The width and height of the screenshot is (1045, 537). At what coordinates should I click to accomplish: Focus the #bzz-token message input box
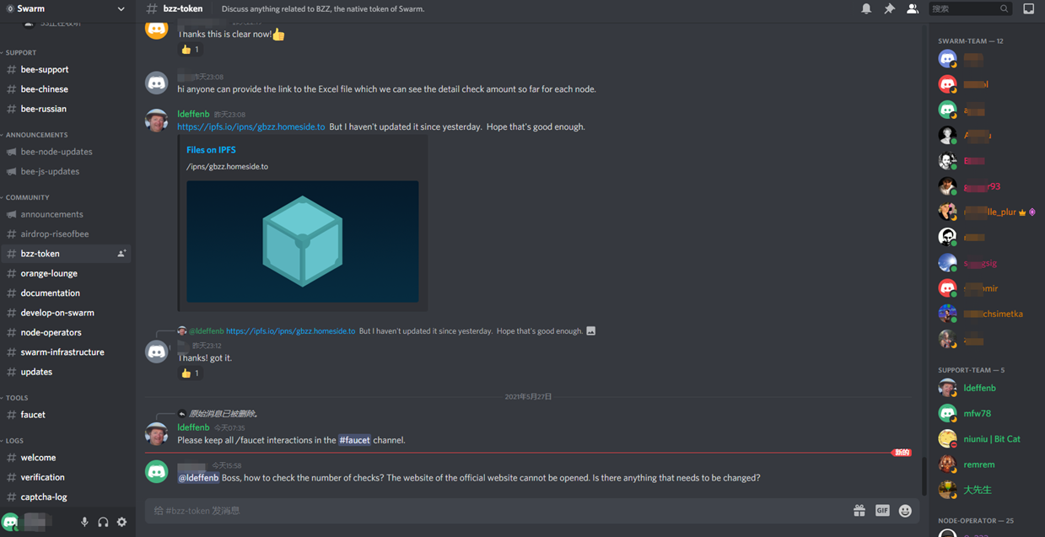coord(498,510)
